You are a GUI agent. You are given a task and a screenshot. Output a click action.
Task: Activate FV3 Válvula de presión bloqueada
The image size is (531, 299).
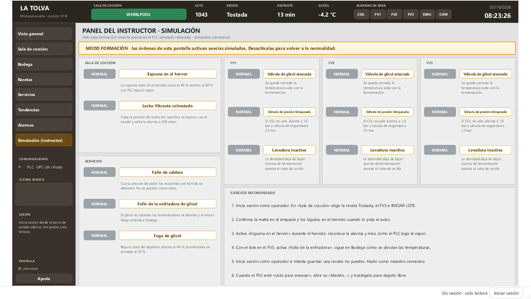click(486, 112)
